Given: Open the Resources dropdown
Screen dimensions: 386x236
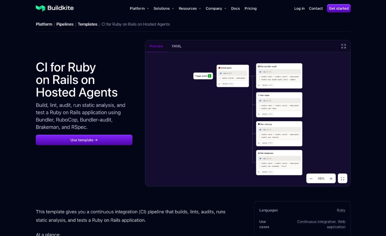Looking at the screenshot, I should [x=190, y=8].
